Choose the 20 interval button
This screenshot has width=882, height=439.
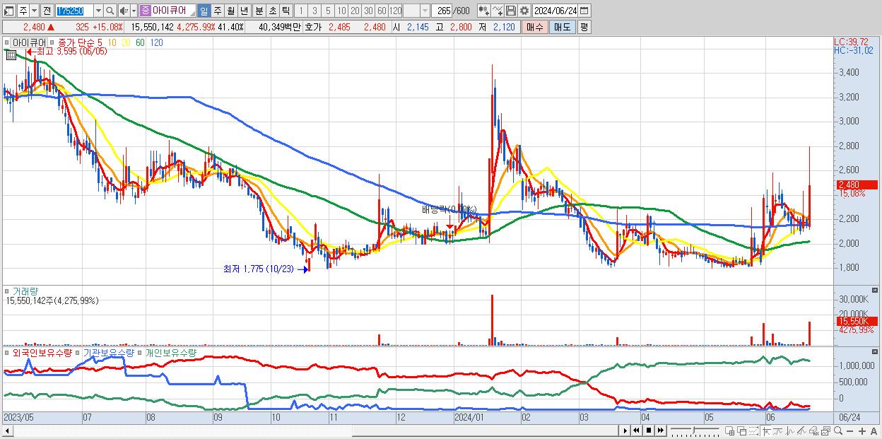coord(355,11)
